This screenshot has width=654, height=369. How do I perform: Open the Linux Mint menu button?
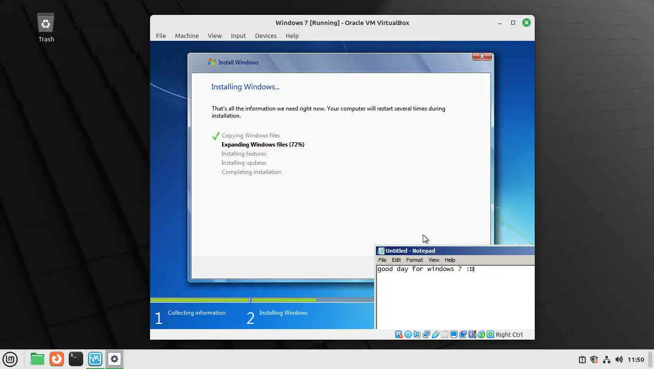pyautogui.click(x=10, y=359)
